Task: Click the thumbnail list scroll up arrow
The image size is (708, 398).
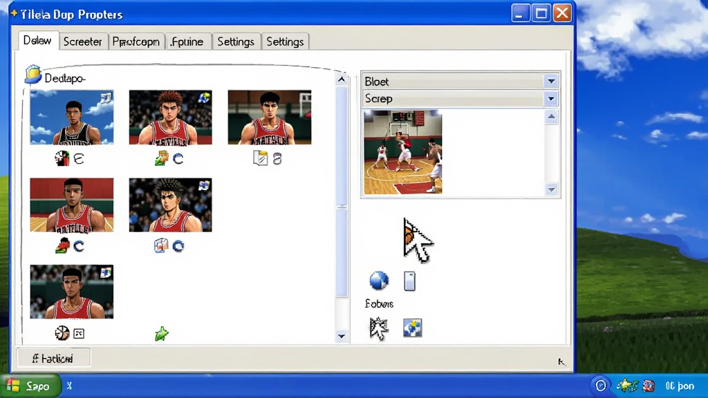Action: tap(342, 79)
